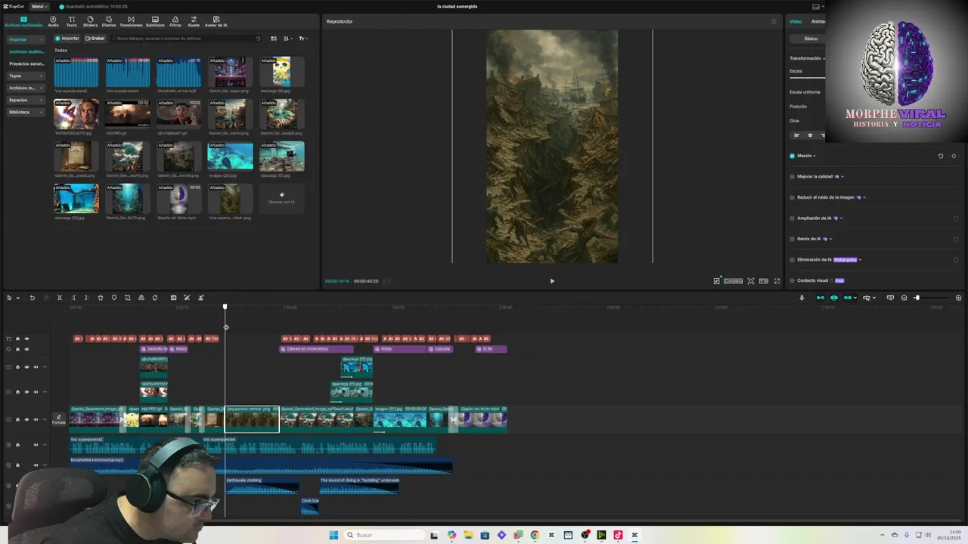The width and height of the screenshot is (968, 544).
Task: Open Windows Start menu
Action: click(334, 535)
